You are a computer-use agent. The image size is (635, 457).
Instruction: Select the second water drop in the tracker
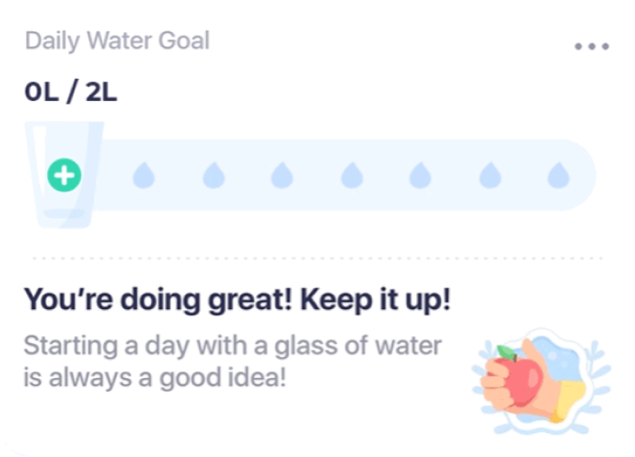pyautogui.click(x=214, y=175)
